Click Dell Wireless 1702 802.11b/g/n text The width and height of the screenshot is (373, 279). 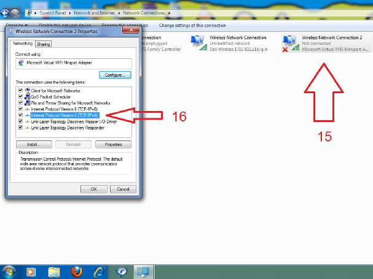point(238,49)
